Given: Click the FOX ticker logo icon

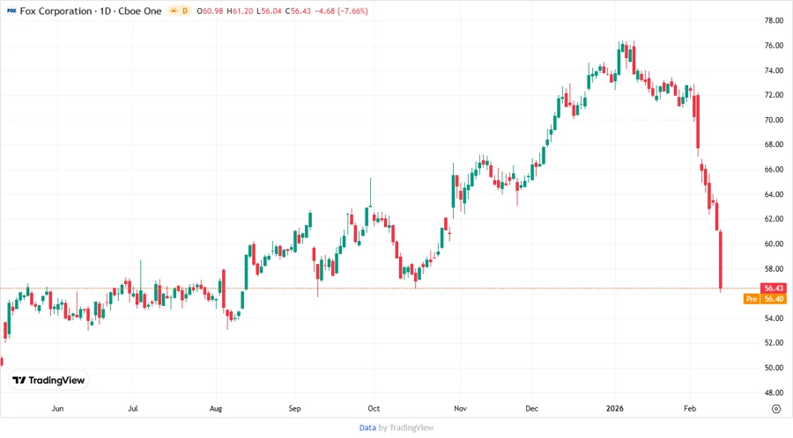Looking at the screenshot, I should click(11, 11).
